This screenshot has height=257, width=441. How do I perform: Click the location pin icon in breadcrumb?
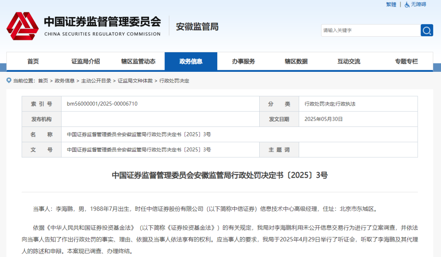pyautogui.click(x=9, y=80)
